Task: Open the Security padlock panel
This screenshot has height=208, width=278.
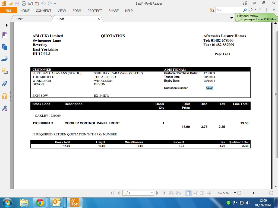Action: click(5, 96)
